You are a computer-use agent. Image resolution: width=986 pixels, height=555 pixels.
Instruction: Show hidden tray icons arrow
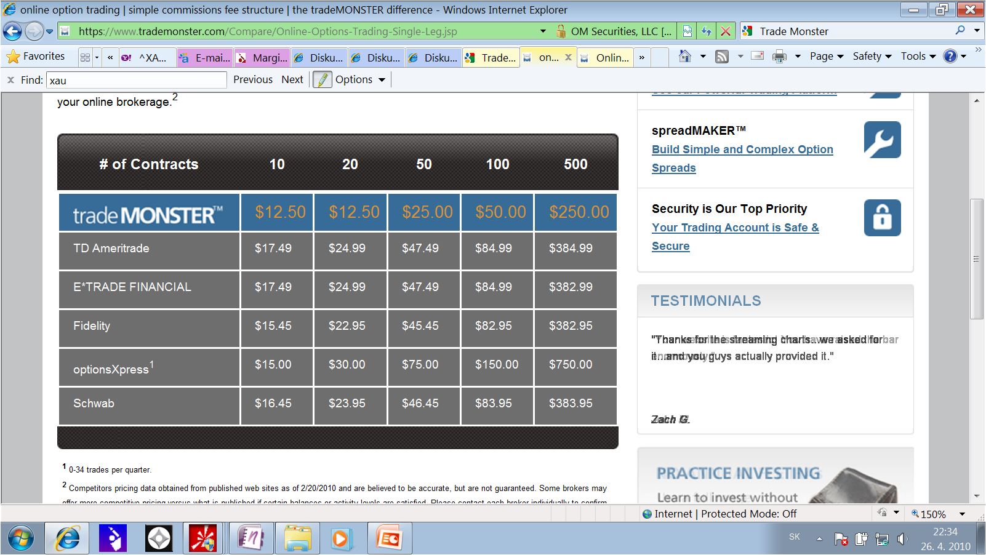819,539
